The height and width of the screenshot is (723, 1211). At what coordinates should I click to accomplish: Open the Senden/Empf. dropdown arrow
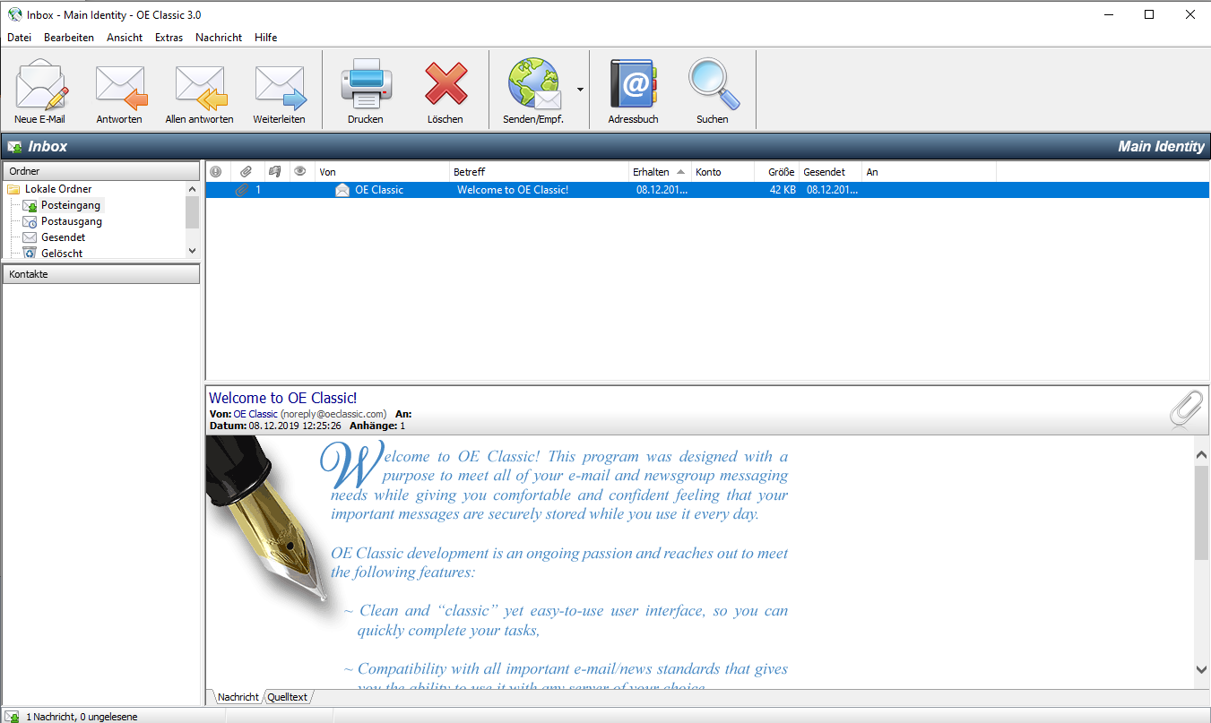click(580, 90)
